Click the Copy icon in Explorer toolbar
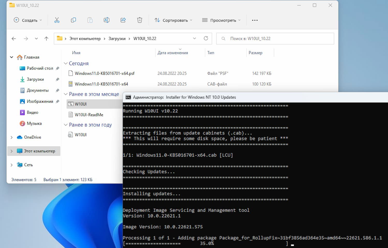 coord(73,20)
